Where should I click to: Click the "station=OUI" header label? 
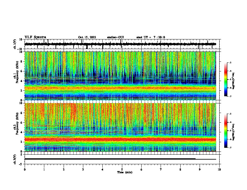(115, 37)
